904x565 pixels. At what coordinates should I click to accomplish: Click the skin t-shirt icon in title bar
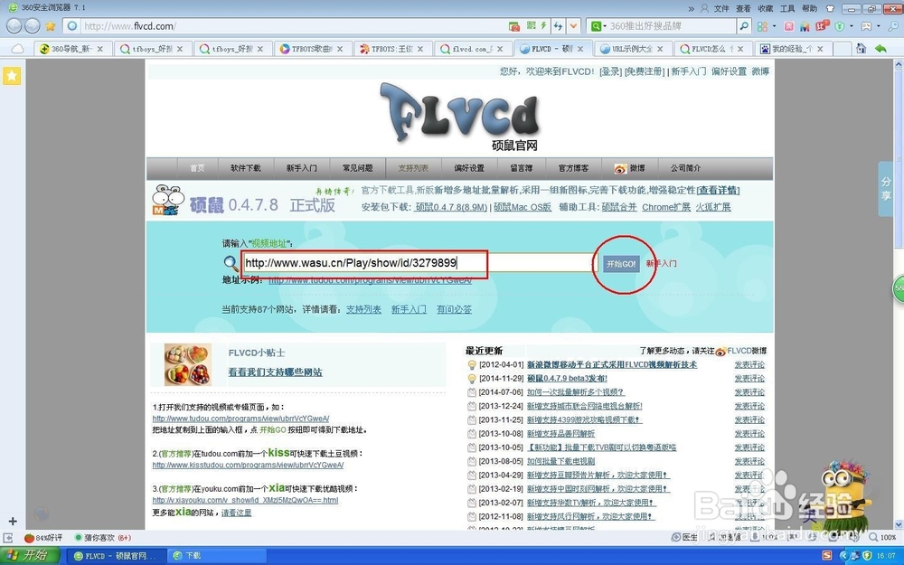(x=830, y=8)
